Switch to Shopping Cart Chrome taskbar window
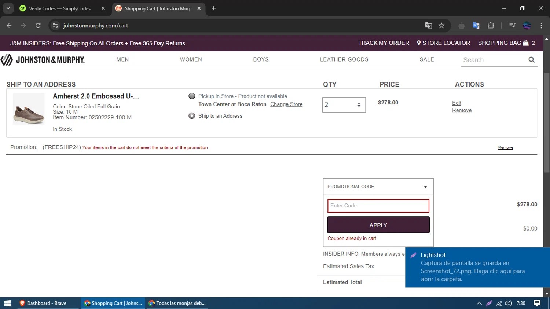Viewport: 550px width, 309px height. coord(113,303)
